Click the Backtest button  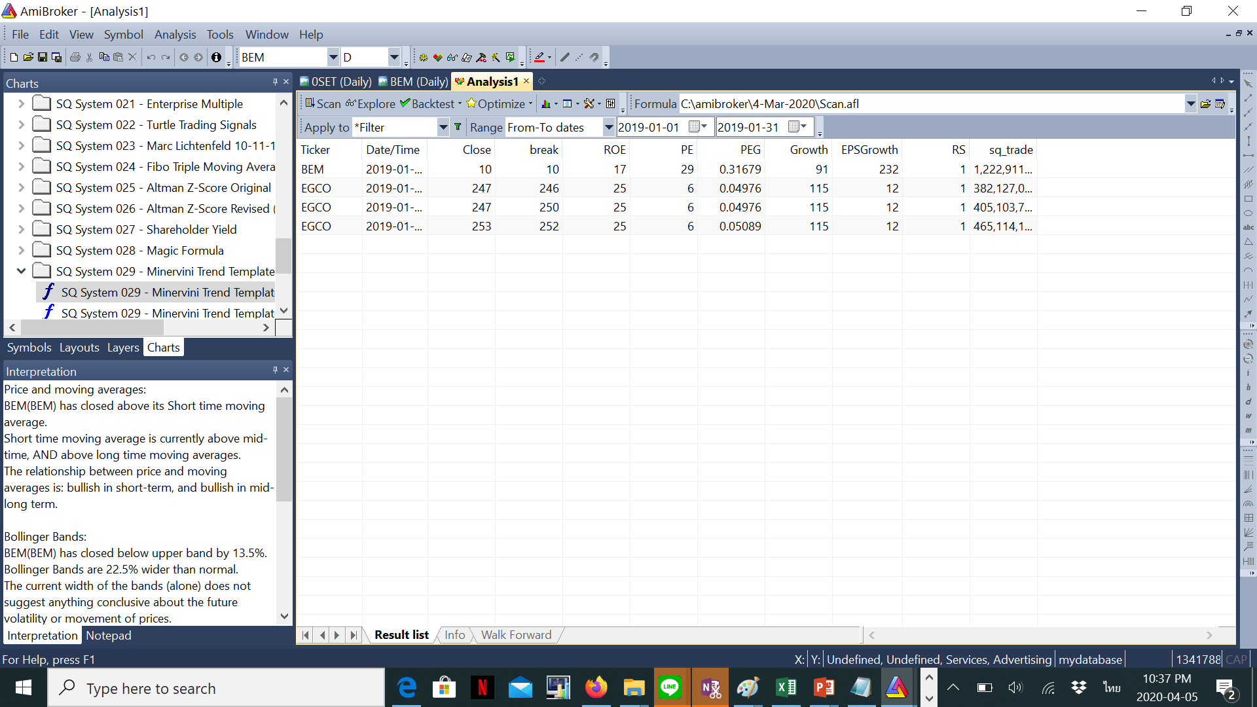tap(427, 104)
